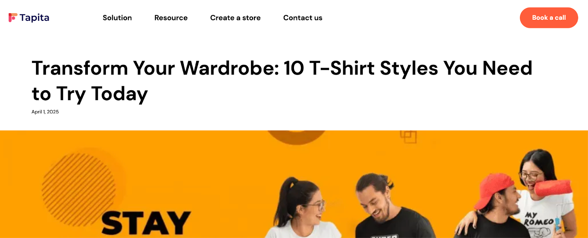This screenshot has height=238, width=588.
Task: Click the Book a call button
Action: [549, 18]
